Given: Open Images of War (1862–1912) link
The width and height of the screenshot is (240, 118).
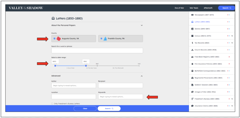Looking at the screenshot, I should coord(205,92).
